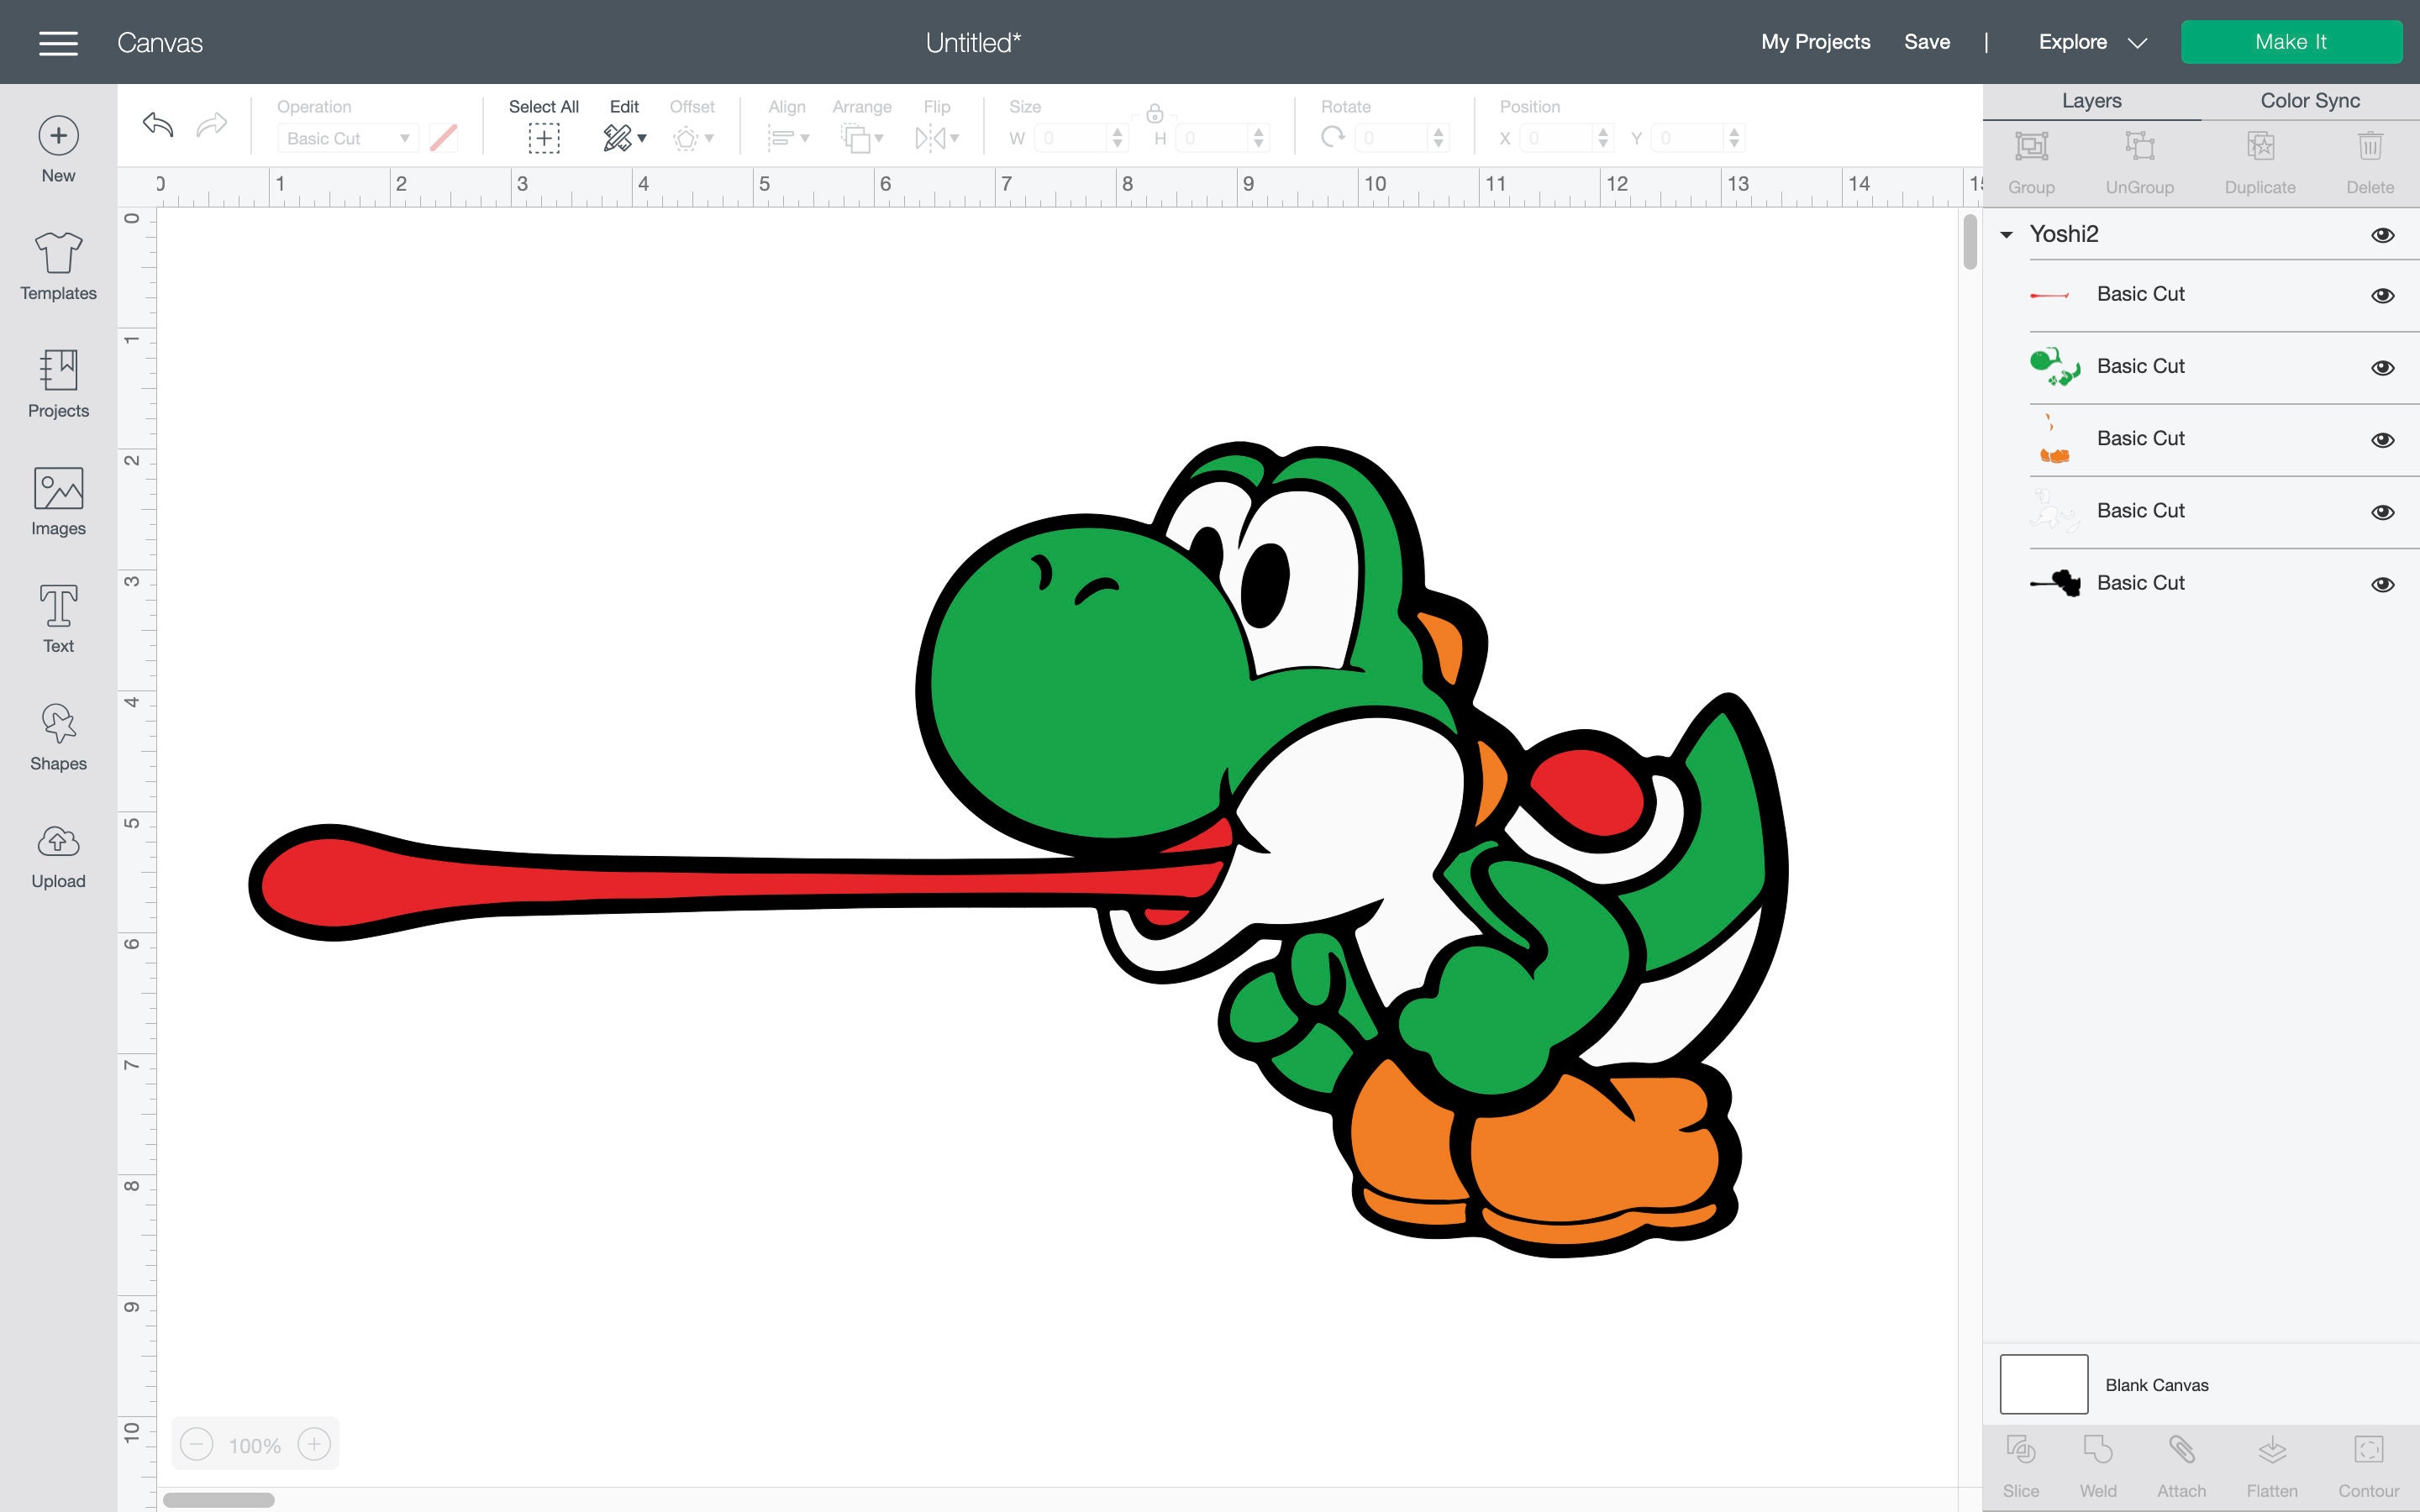
Task: Duplicate the selected layer
Action: click(2260, 163)
